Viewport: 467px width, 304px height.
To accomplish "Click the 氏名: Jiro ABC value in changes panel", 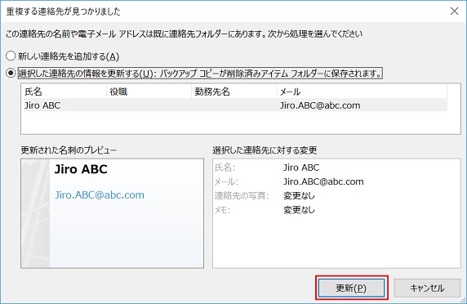I will pos(301,168).
